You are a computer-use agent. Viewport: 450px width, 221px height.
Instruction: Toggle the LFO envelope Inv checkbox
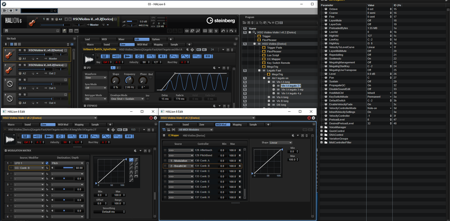(148, 99)
